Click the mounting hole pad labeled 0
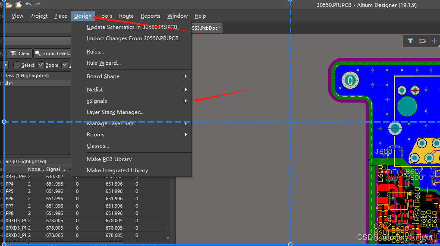440x246 pixels. [x=350, y=81]
